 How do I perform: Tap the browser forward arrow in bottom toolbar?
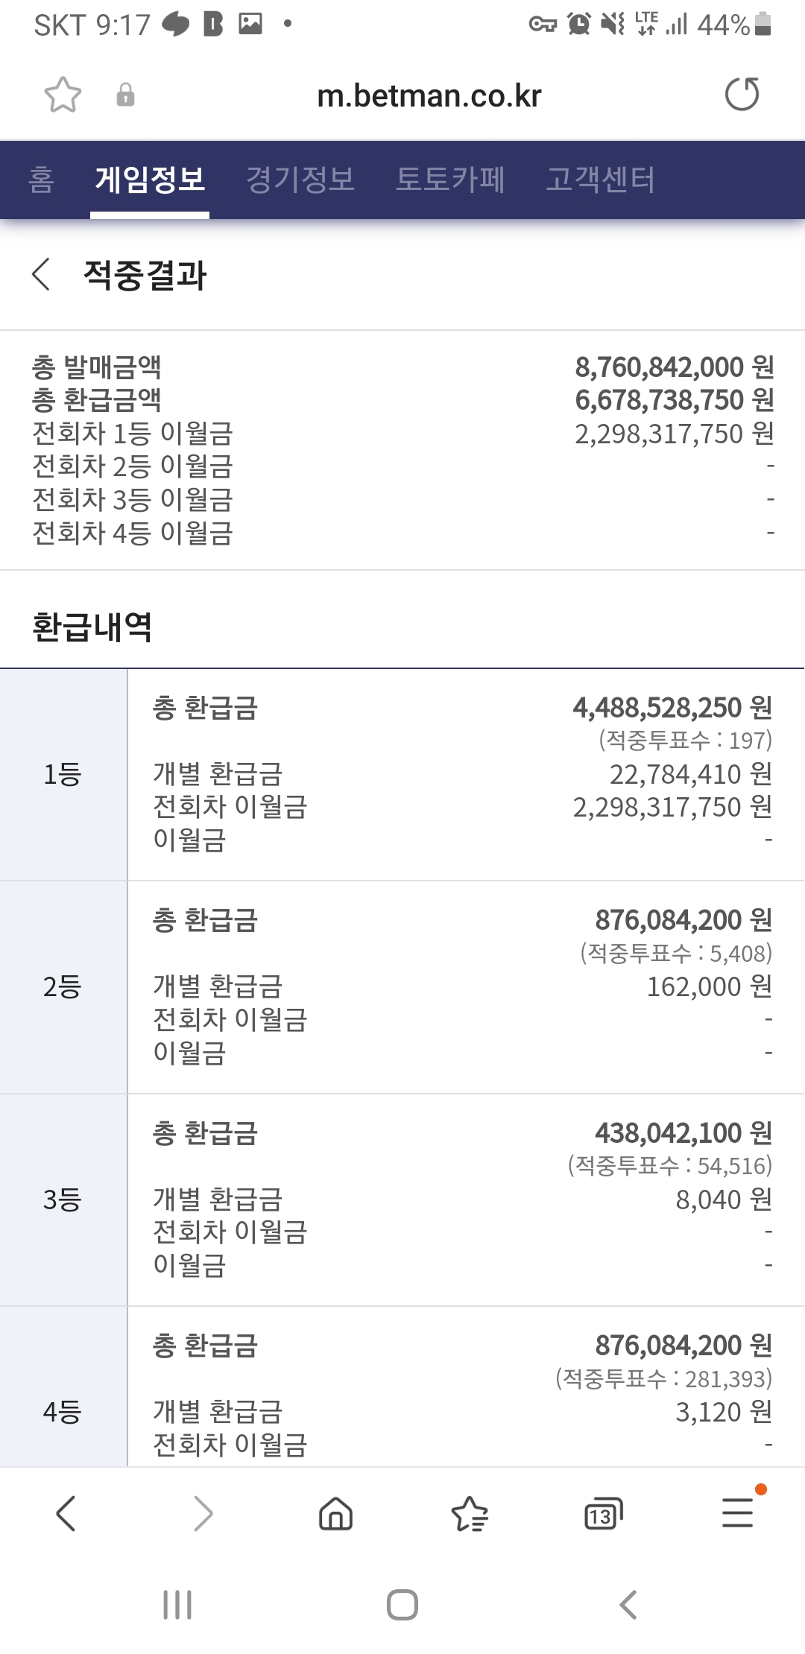203,1514
